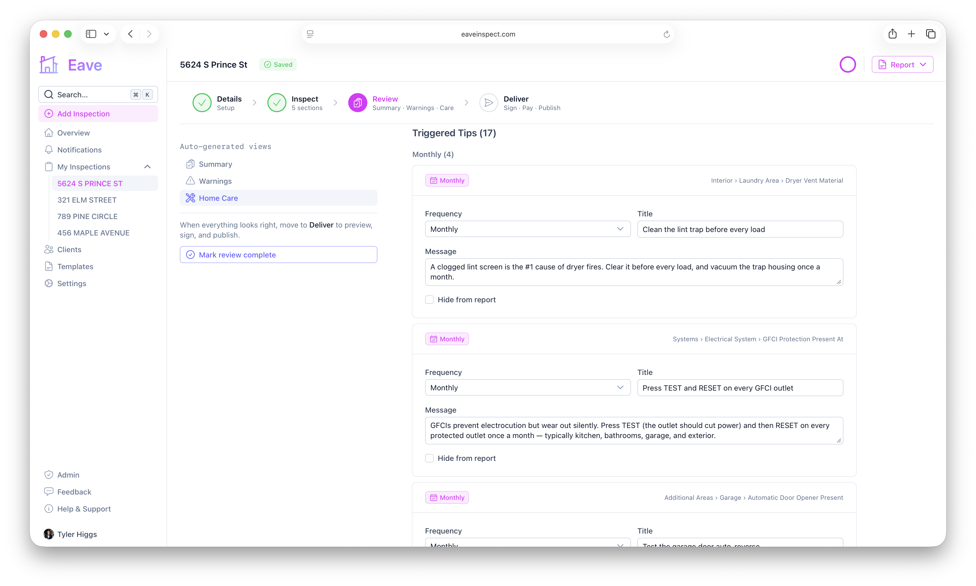Click the Summary clipboard icon

tap(190, 164)
